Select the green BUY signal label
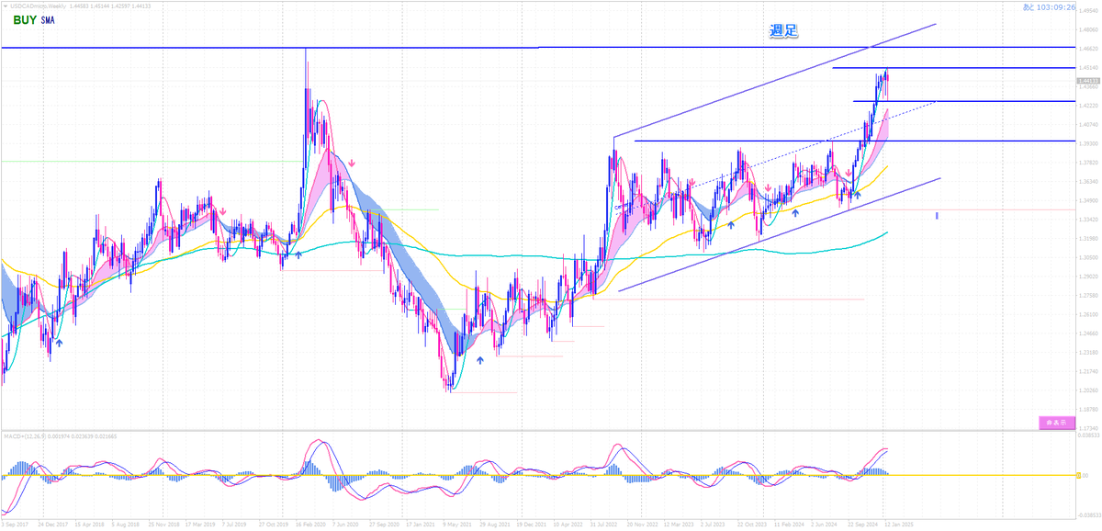Image resolution: width=1102 pixels, height=531 pixels. coord(24,18)
